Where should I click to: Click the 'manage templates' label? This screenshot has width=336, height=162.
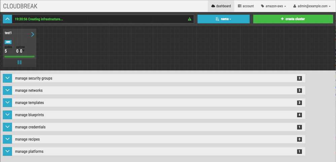point(29,103)
